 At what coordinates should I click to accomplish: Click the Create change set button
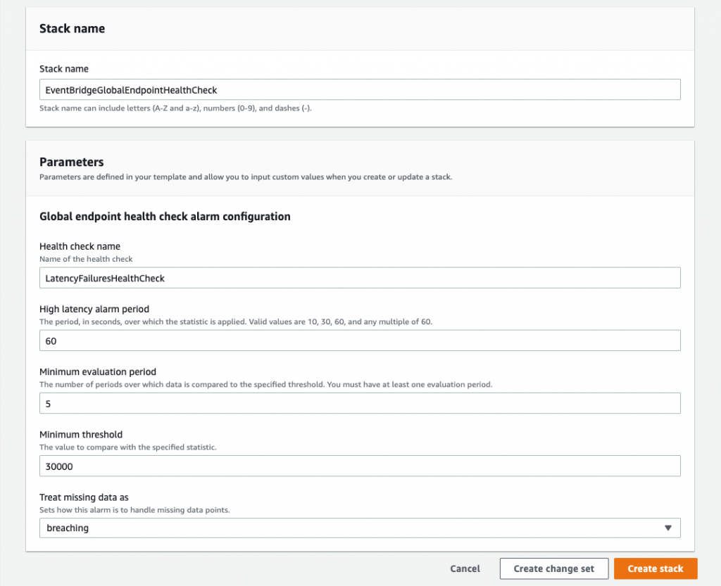point(553,568)
